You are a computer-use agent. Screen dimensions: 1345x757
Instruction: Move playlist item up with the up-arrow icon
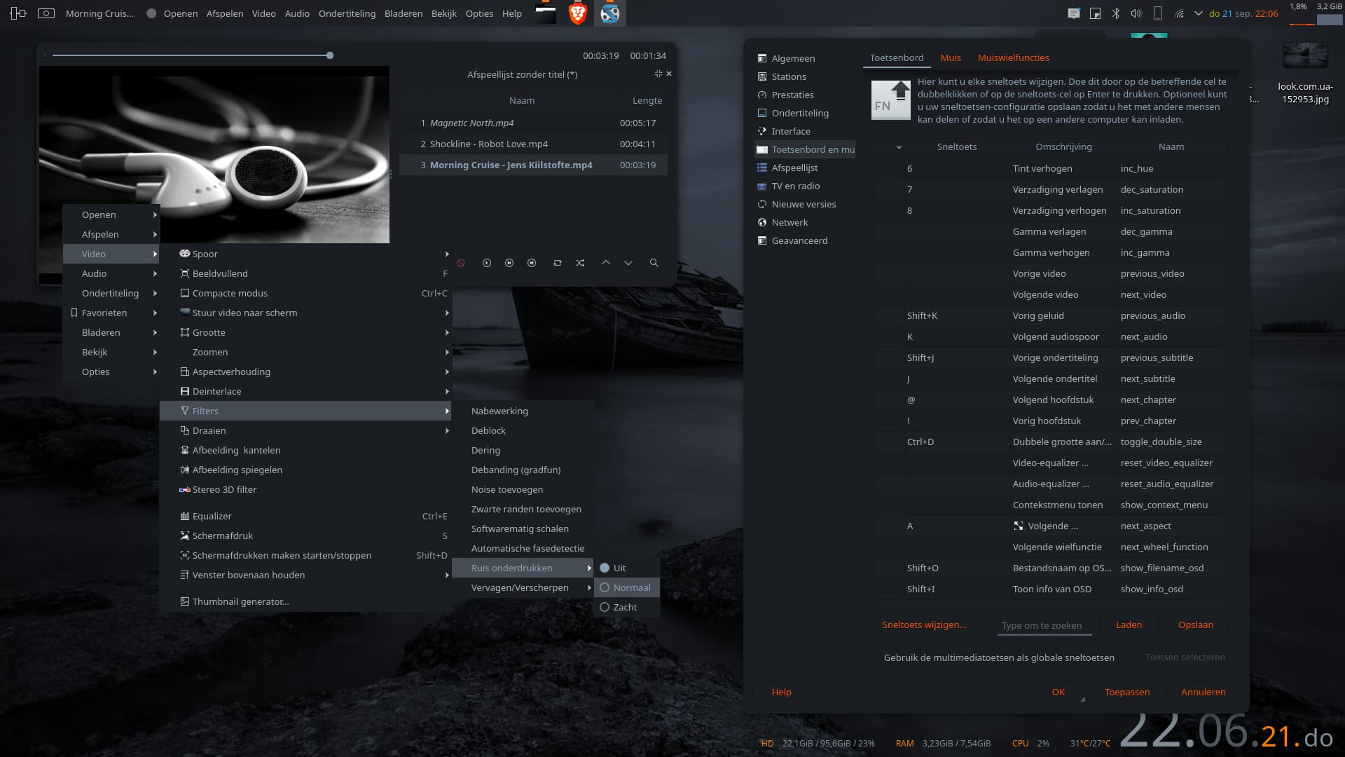point(606,263)
